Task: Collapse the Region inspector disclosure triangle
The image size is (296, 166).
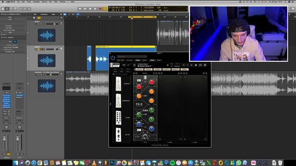Action: coord(2,14)
